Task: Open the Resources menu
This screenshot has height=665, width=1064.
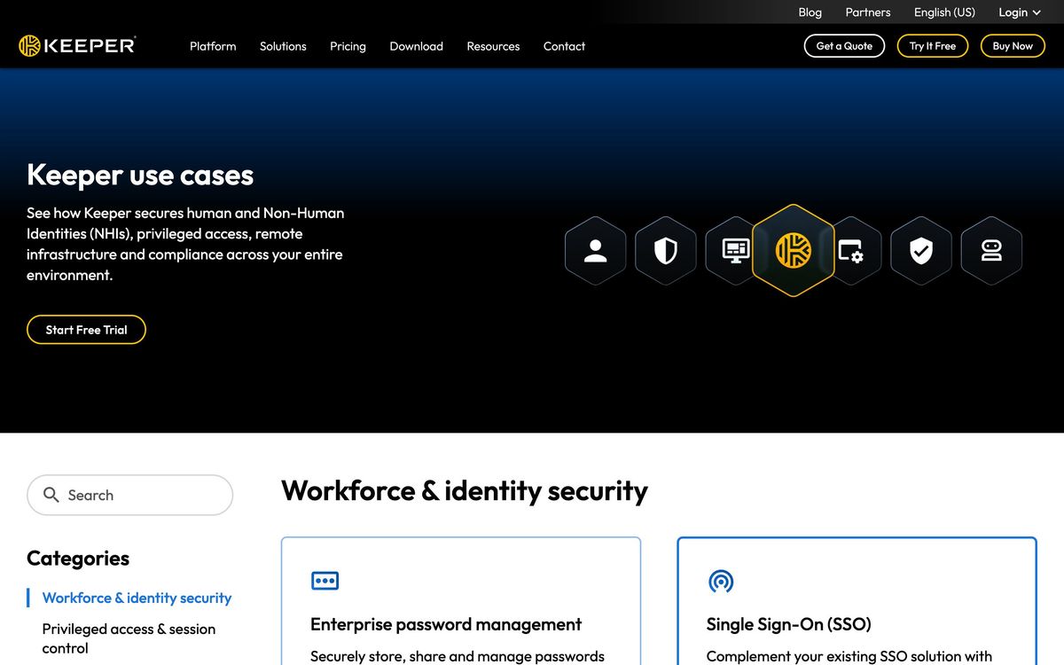Action: (x=493, y=46)
